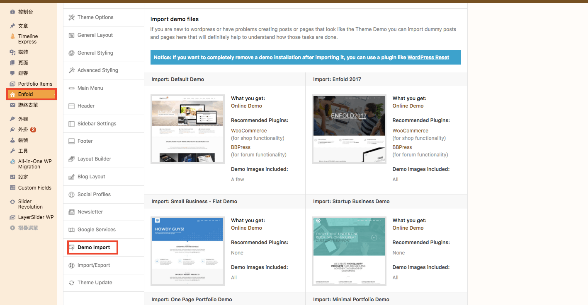Click the Enfold home icon
Screen dimensions: 588x305
tap(12, 94)
